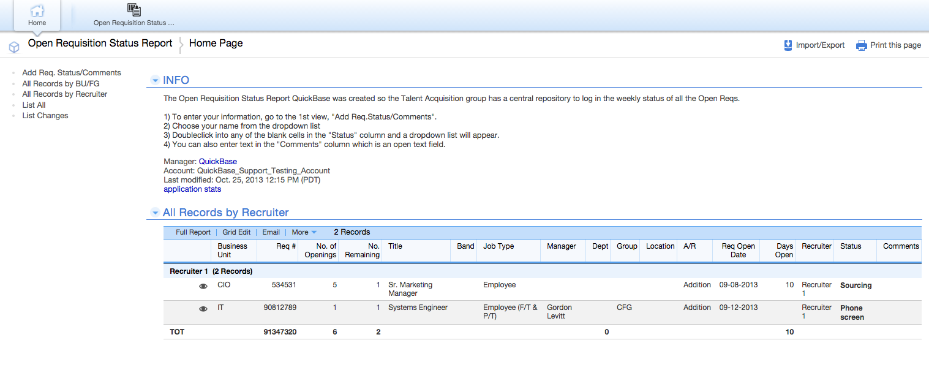
Task: Click the Sr. Marketing Manager title cell
Action: click(410, 289)
